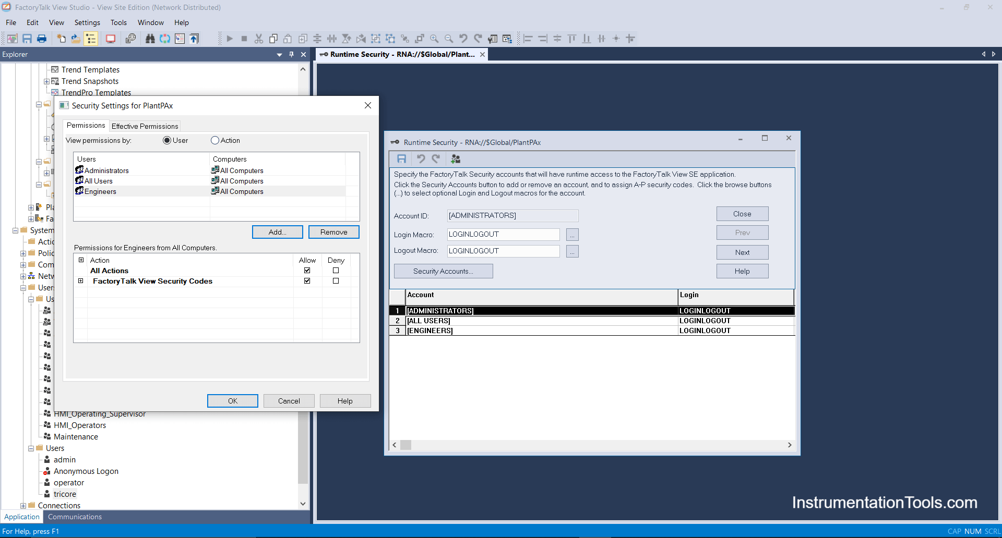The height and width of the screenshot is (538, 1002).
Task: Toggle Deny for FactoryTalk View Security Codes
Action: (336, 281)
